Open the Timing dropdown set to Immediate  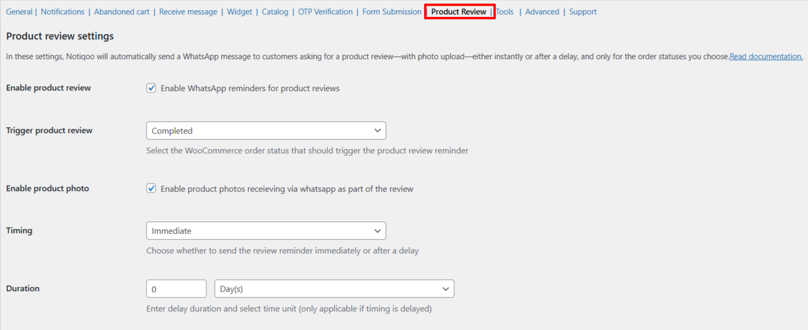tap(266, 231)
